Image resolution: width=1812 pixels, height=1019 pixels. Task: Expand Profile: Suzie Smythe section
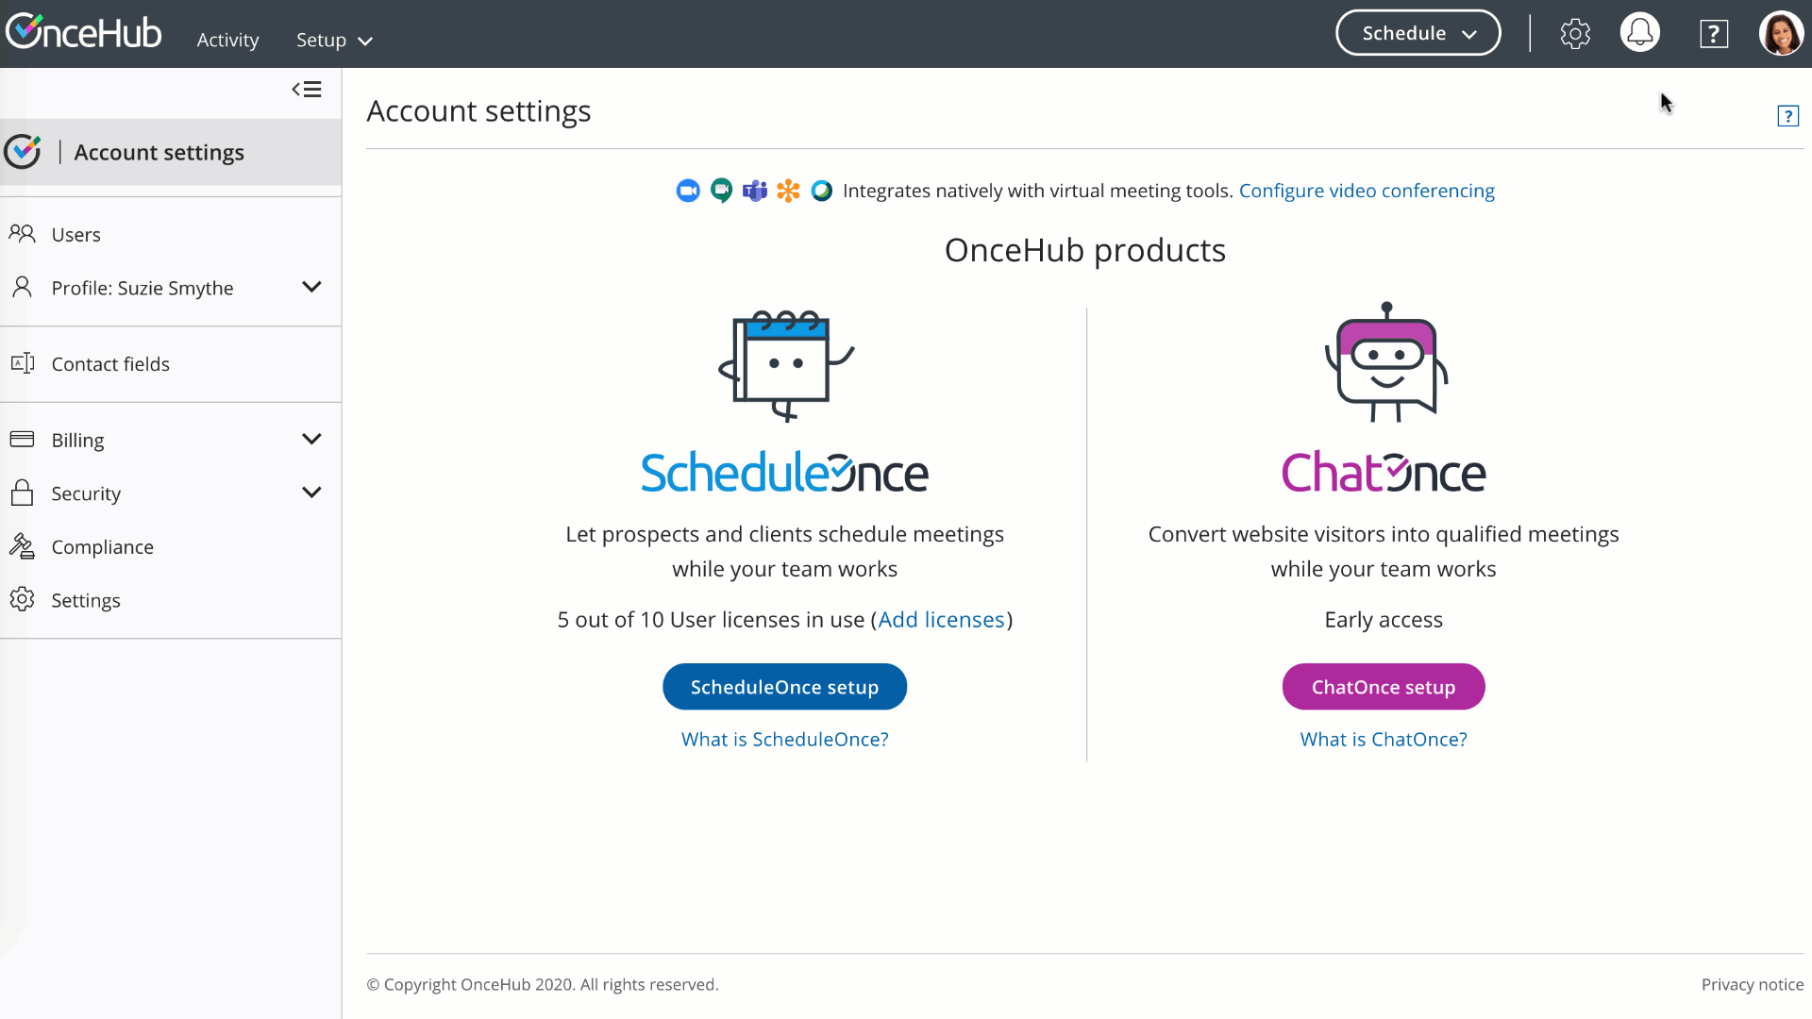click(311, 287)
